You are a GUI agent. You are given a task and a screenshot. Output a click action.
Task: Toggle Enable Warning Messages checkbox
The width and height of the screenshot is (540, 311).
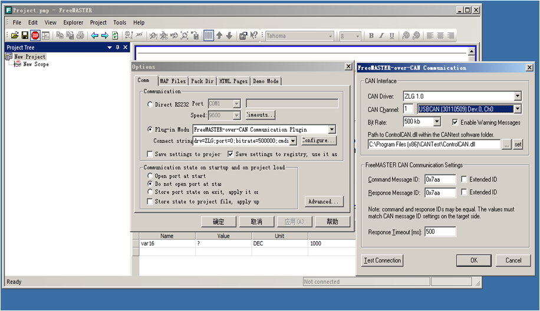(x=455, y=122)
